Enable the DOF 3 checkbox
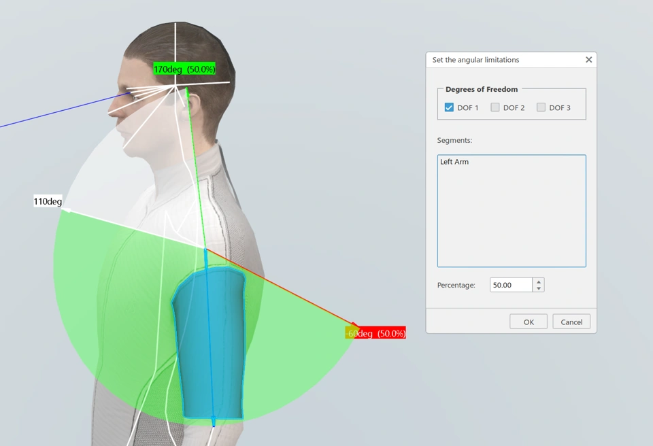 tap(541, 107)
